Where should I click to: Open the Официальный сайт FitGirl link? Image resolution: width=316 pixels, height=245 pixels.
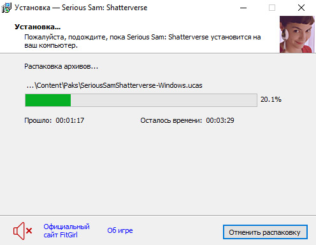point(66,231)
